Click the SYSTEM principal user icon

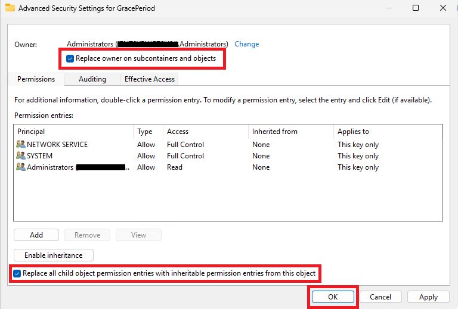21,156
